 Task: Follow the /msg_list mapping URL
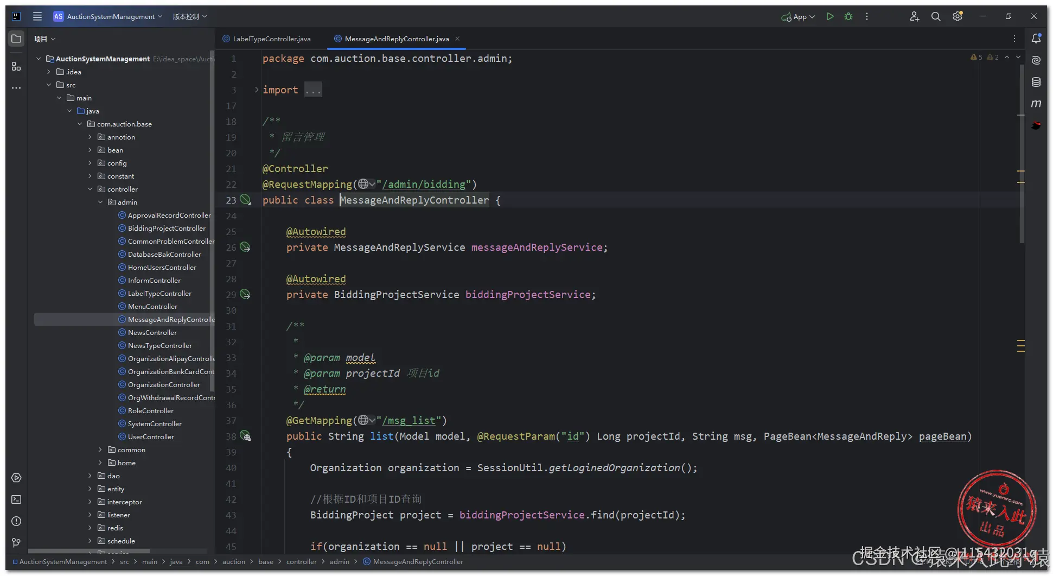pos(409,420)
